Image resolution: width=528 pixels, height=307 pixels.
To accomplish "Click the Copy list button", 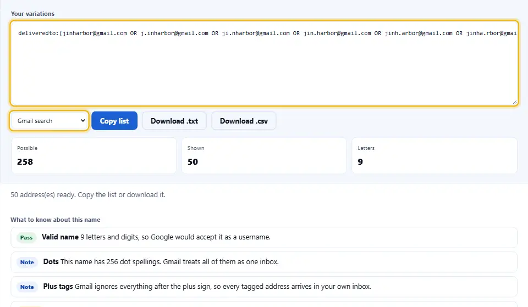I will click(x=114, y=121).
